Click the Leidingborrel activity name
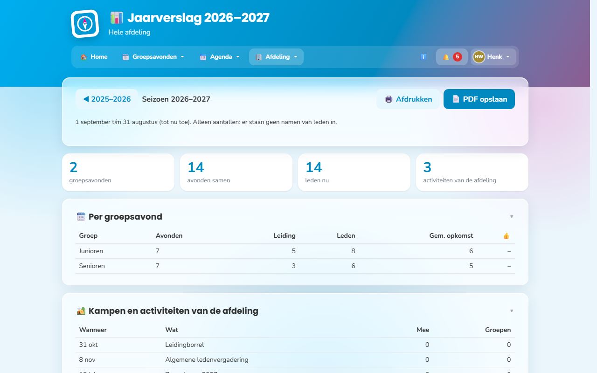Screen dimensions: 597x373 185,345
